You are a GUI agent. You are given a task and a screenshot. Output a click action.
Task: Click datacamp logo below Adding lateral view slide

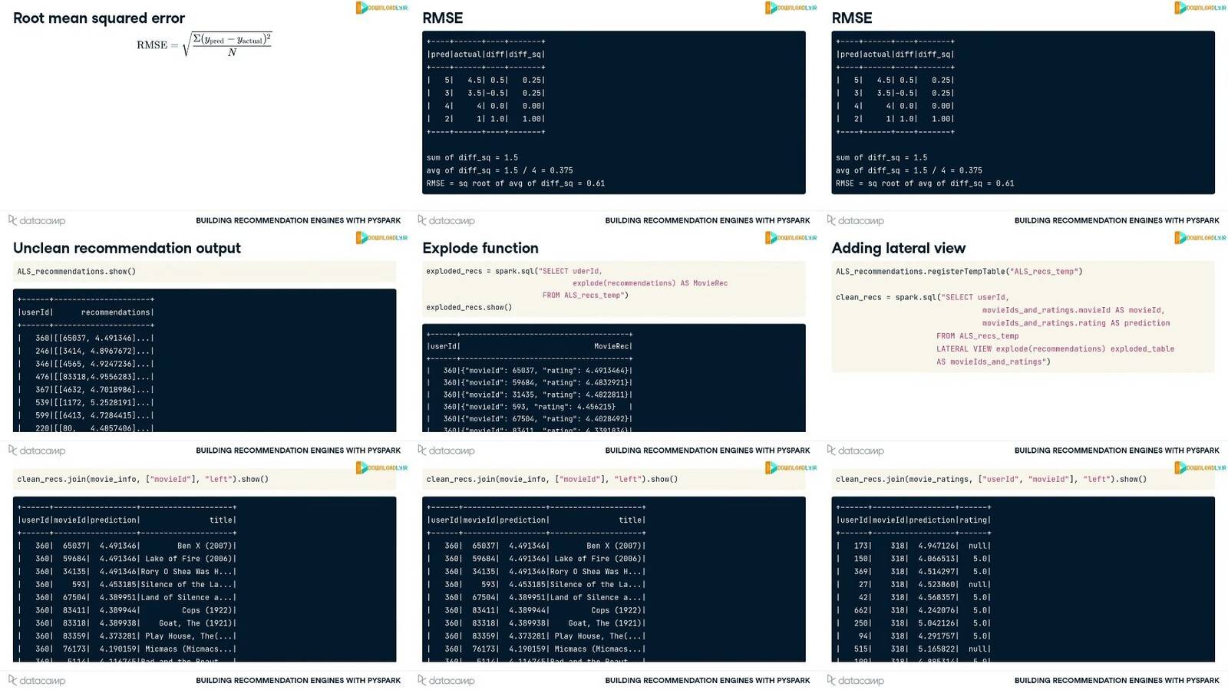point(855,451)
